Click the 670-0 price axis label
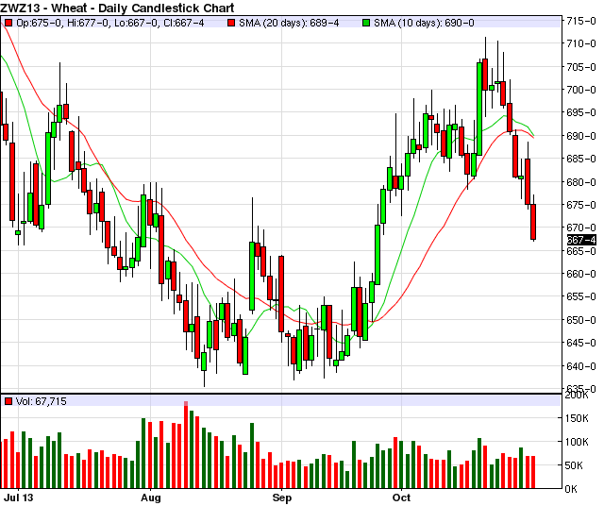The width and height of the screenshot is (604, 506). (581, 228)
